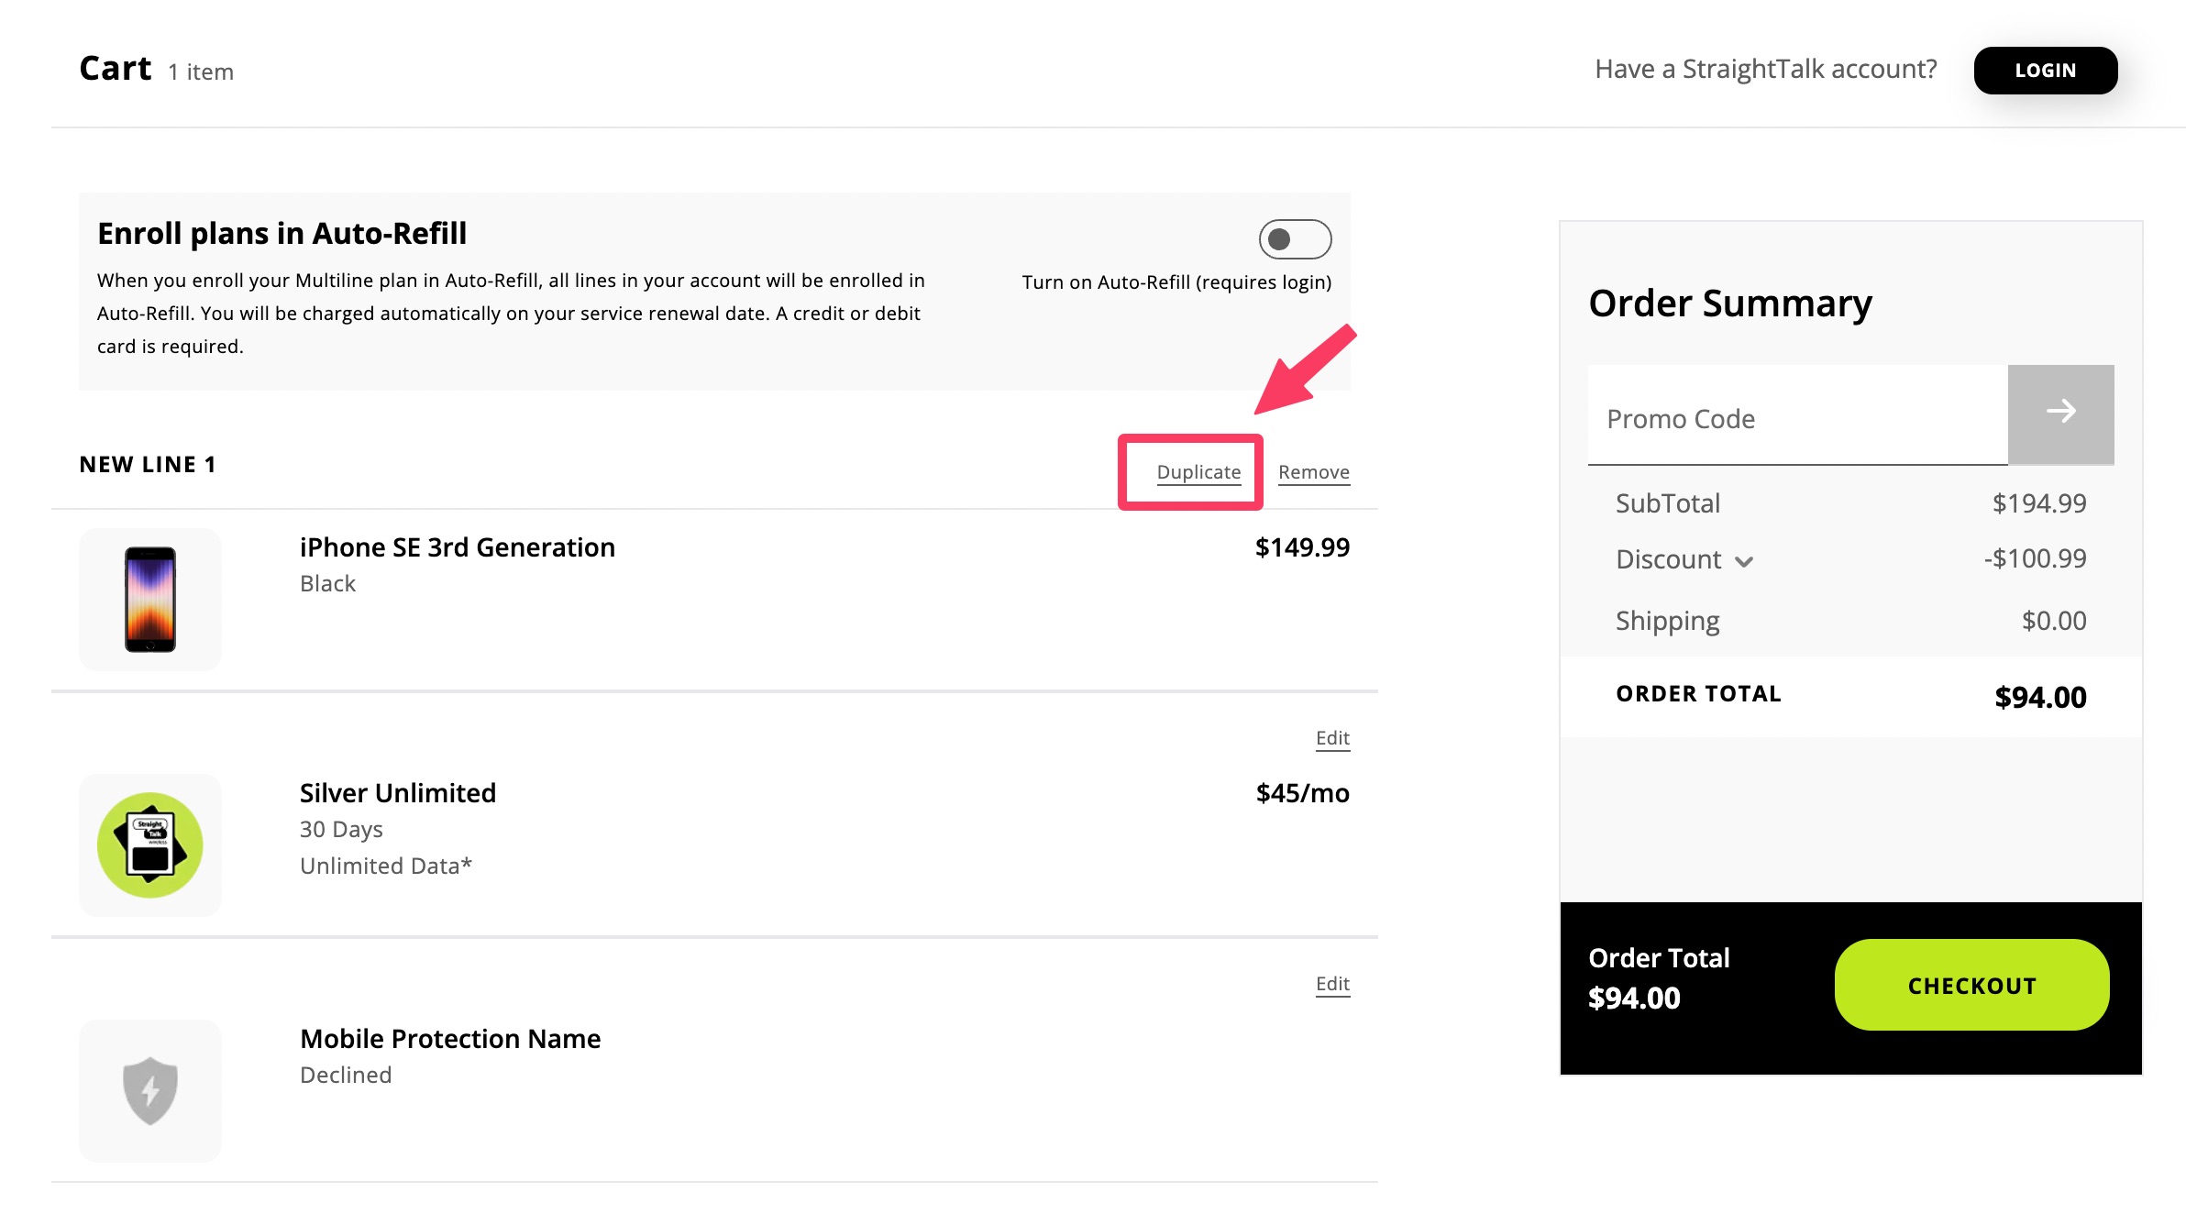Click the iPhone SE 3rd Generation title
Screen dimensions: 2186x1225
pyautogui.click(x=457, y=547)
